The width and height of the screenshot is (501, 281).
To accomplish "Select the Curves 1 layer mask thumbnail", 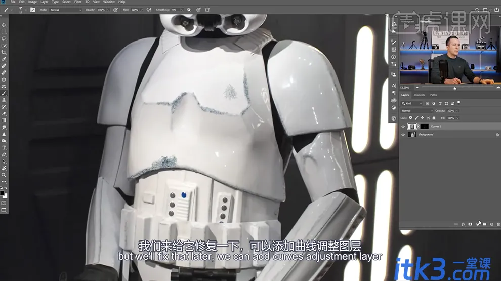I will click(x=424, y=126).
